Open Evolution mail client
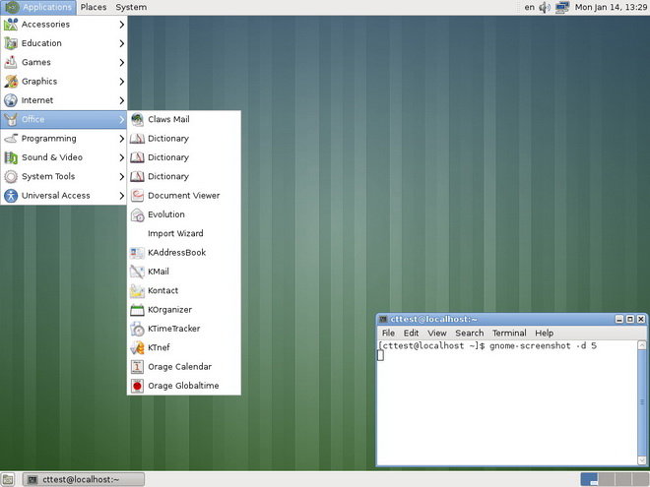Image resolution: width=650 pixels, height=487 pixels. pos(183,214)
